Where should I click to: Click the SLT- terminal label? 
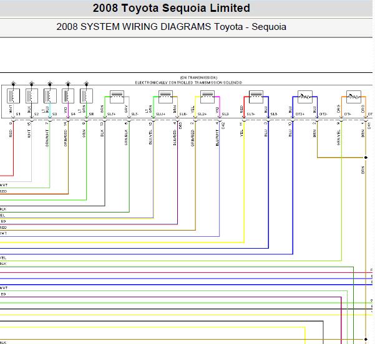click(x=135, y=114)
